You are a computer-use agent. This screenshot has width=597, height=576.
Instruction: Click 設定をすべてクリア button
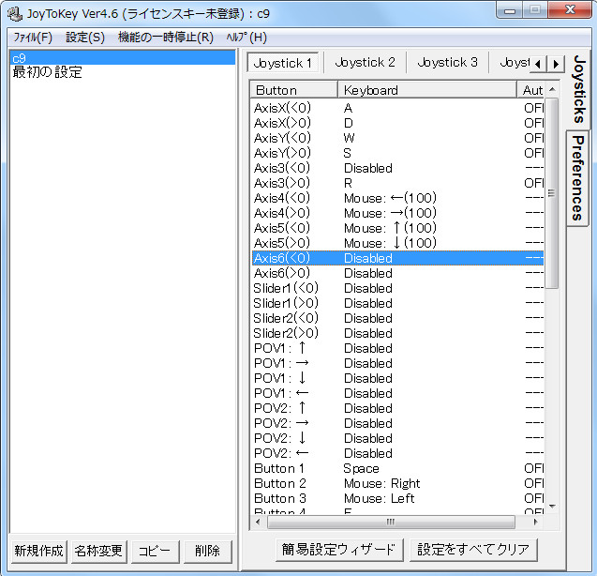473,550
